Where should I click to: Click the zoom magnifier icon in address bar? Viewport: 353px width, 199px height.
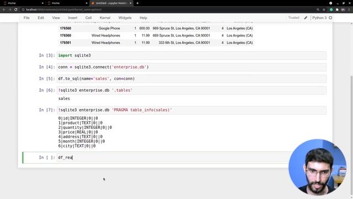pyautogui.click(x=318, y=10)
